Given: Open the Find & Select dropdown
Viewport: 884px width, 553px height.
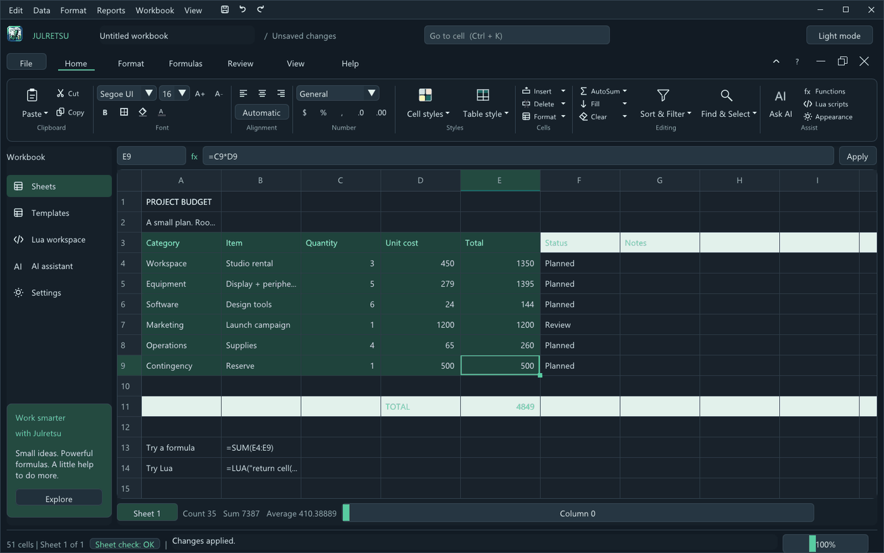Looking at the screenshot, I should 729,104.
